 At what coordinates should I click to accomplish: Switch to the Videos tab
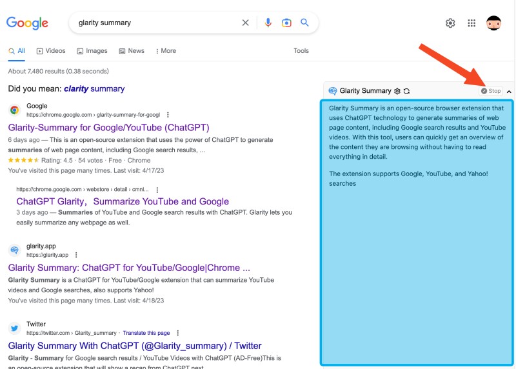[51, 51]
